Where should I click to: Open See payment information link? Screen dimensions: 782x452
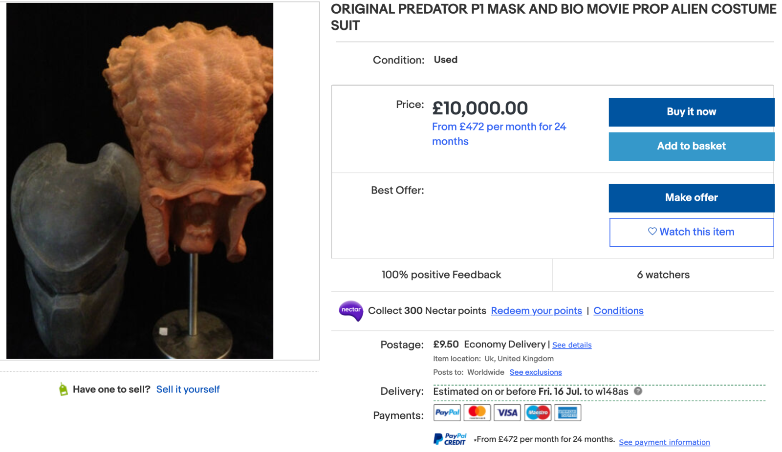click(x=664, y=442)
